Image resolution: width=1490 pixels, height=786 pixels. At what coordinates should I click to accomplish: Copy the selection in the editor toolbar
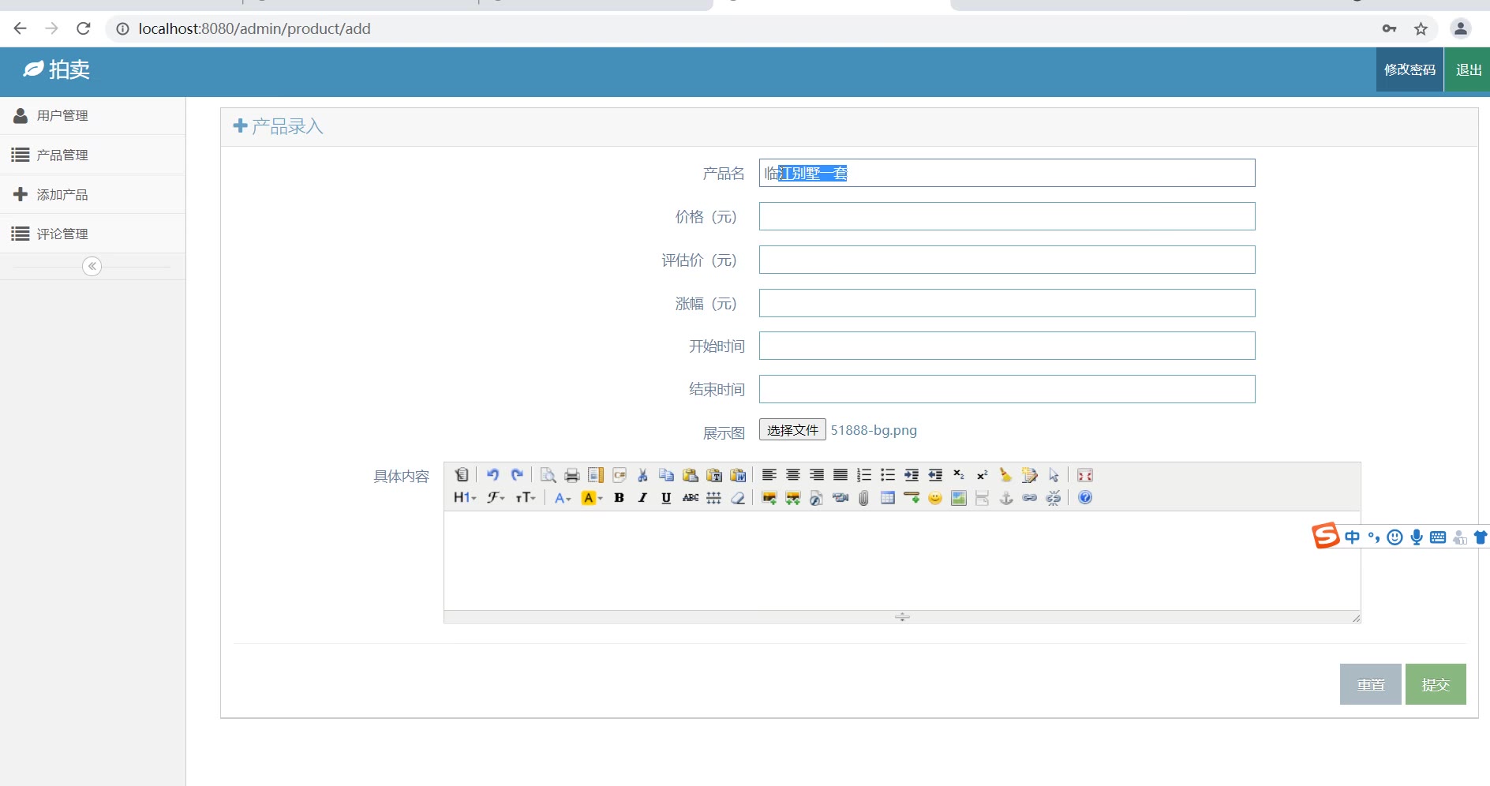click(x=667, y=475)
